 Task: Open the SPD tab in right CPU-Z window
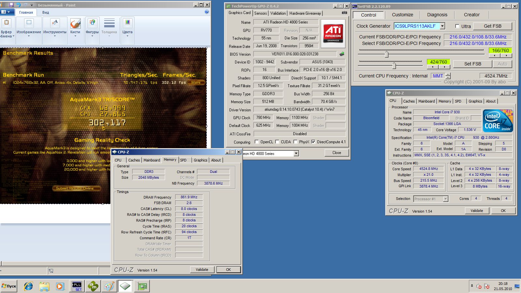click(458, 101)
